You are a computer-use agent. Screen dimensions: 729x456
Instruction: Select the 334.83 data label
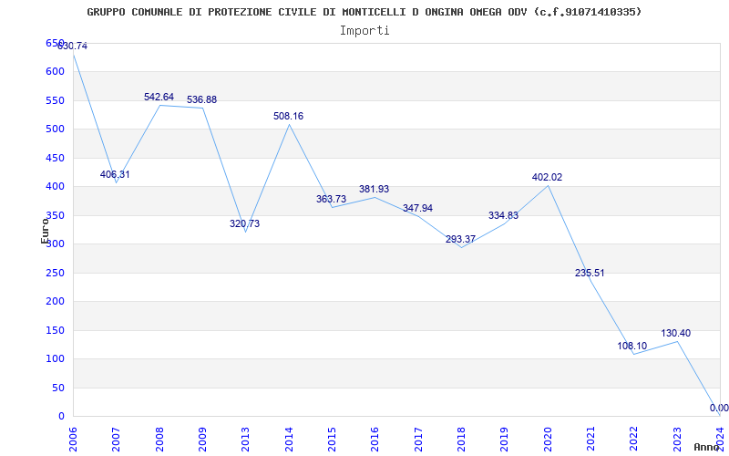point(503,215)
